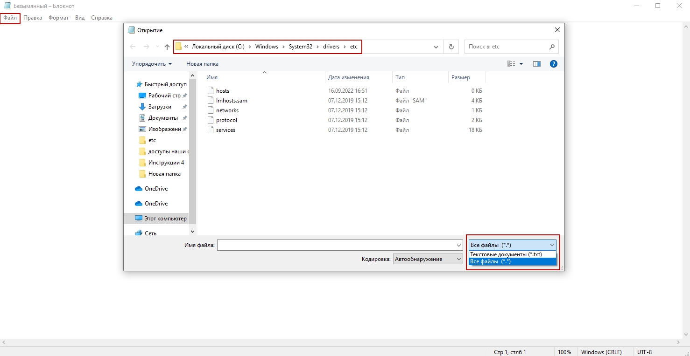
Task: Open the Формат menu
Action: 58,18
